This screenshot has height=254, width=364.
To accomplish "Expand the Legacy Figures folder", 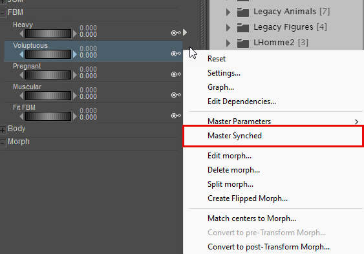I will 228,28.
